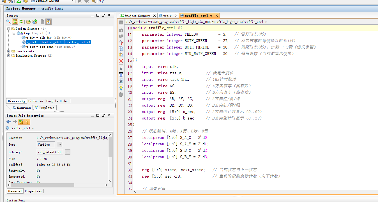Click the horizontal scrollbar in properties panel
Image resolution: width=378 pixels, height=202 pixels.
(42, 185)
